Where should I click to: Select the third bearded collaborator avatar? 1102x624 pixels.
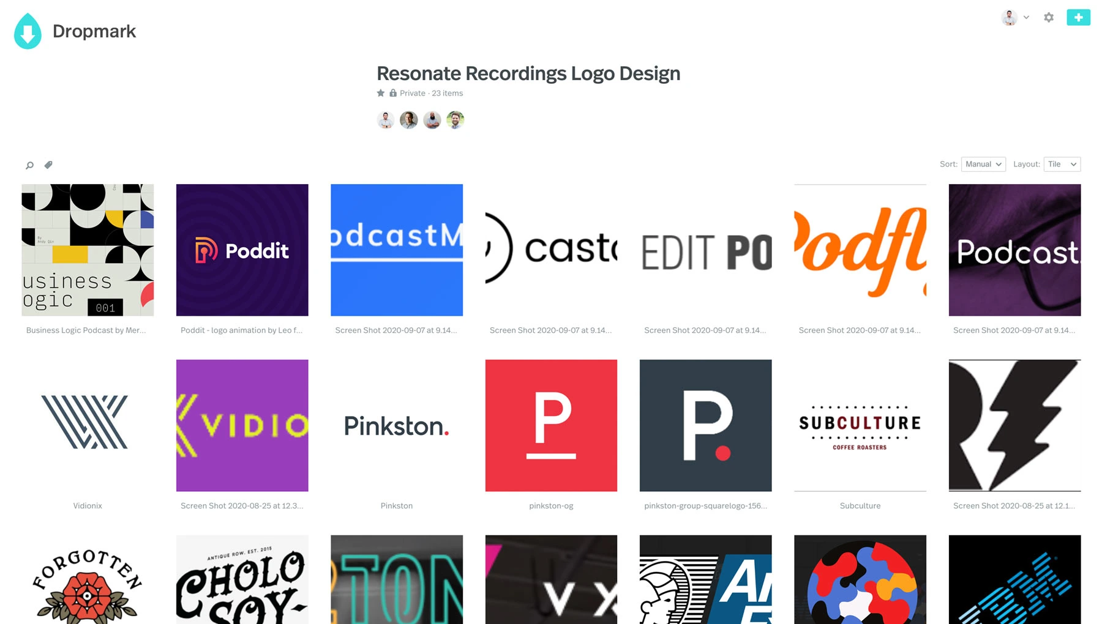tap(432, 120)
